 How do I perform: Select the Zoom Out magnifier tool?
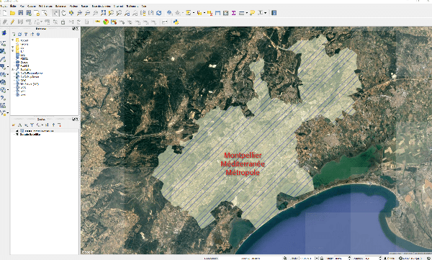coord(87,13)
